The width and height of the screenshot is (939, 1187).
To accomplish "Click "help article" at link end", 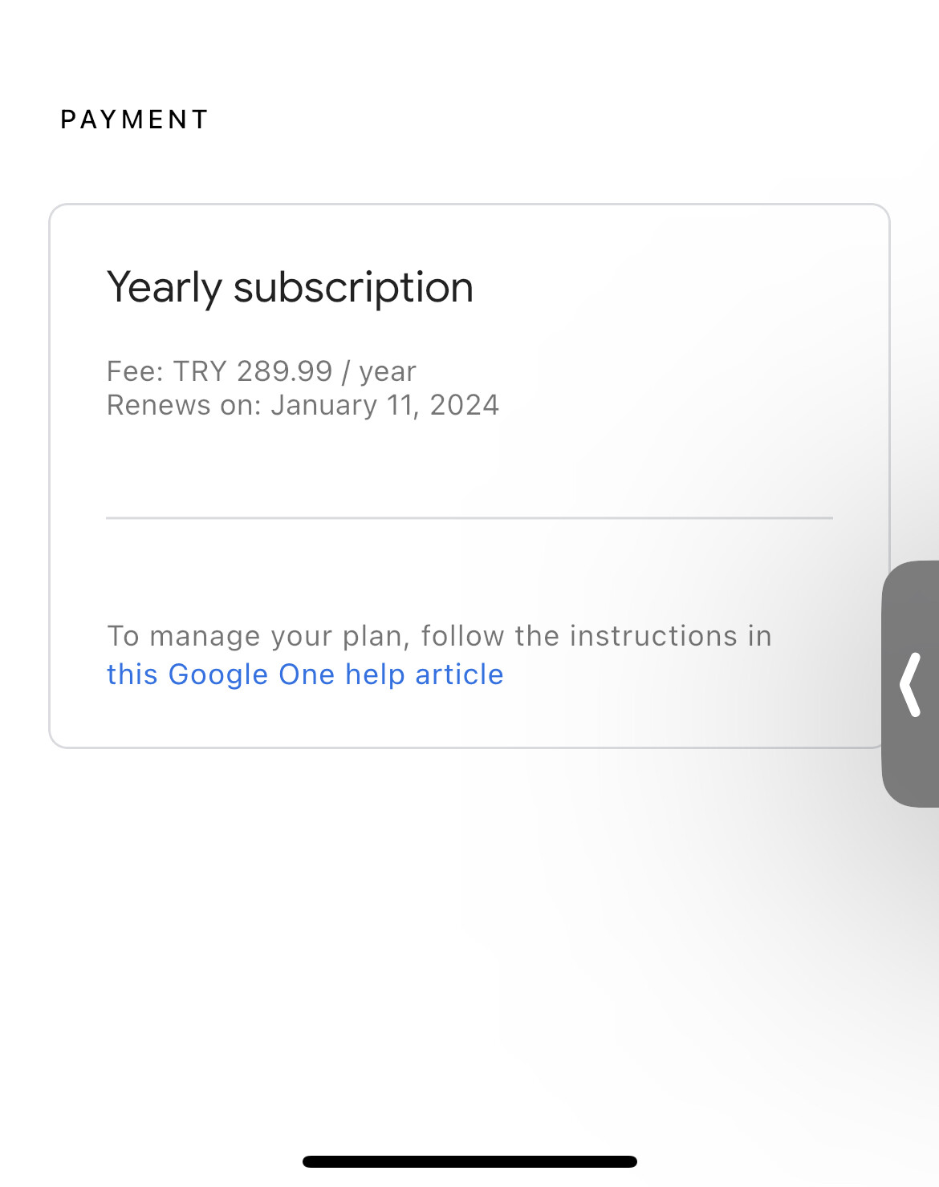I will click(424, 675).
